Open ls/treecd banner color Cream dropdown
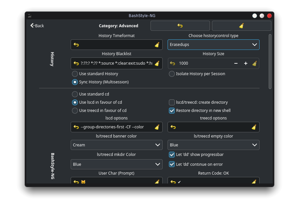The image size is (299, 215). tap(117, 145)
